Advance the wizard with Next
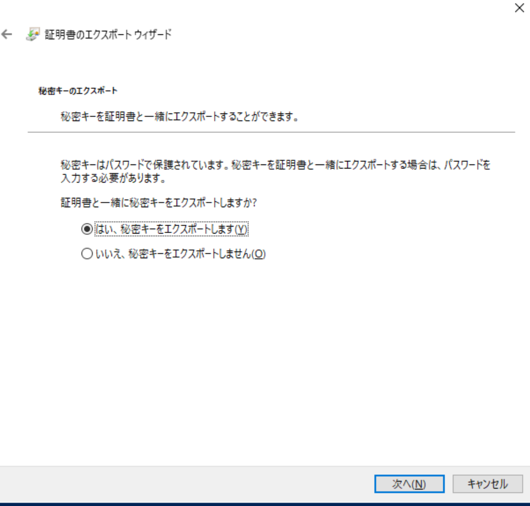 [409, 484]
